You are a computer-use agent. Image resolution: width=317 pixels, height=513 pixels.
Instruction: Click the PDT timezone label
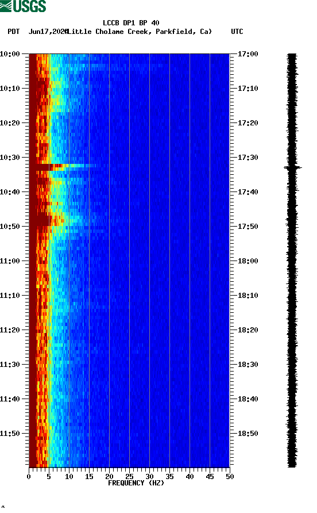[x=14, y=32]
